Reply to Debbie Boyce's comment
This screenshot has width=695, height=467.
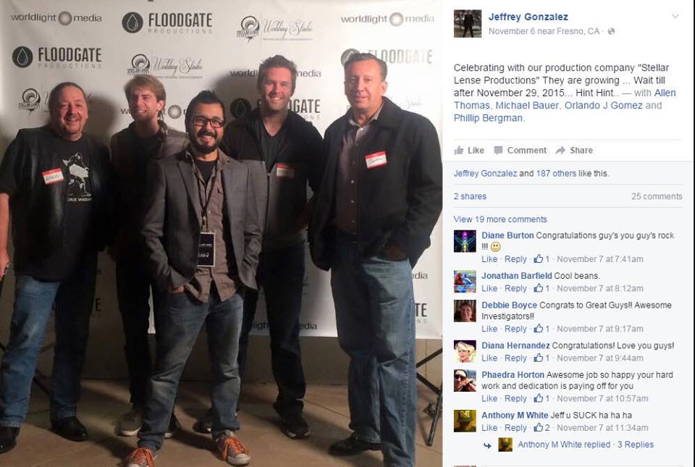(515, 329)
